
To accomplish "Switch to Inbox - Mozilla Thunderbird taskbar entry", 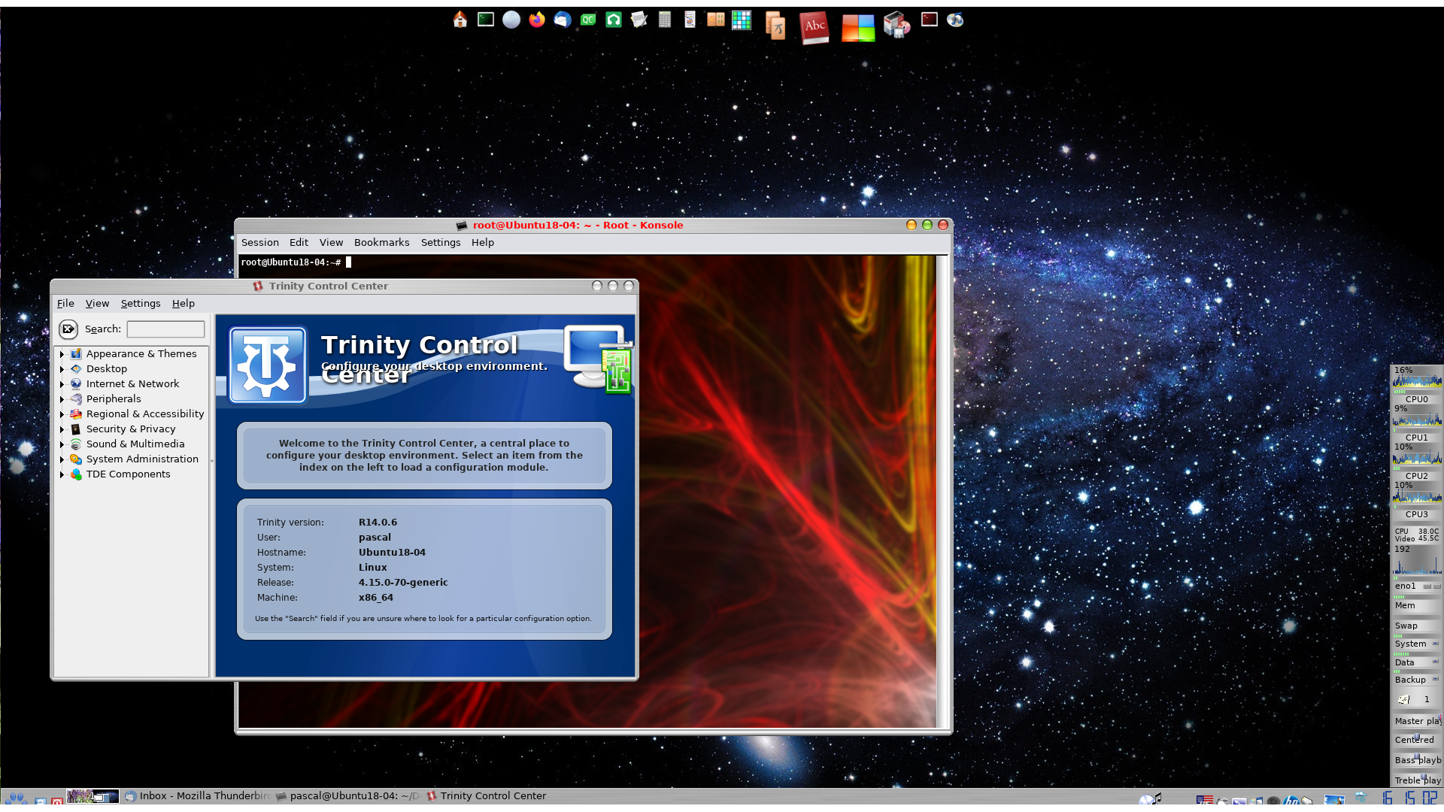I will (197, 795).
